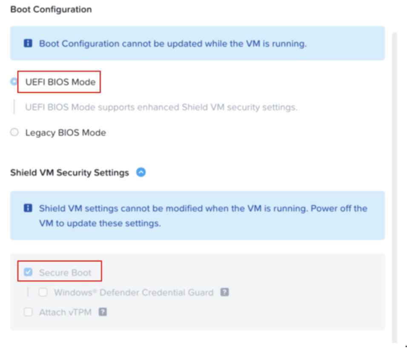Click the UEFI BIOS Mode label
The height and width of the screenshot is (351, 407).
coord(60,82)
